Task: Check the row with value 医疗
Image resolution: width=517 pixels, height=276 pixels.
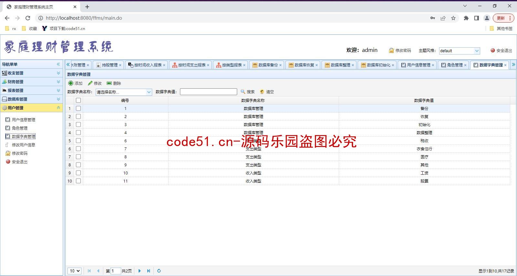Action: [x=78, y=157]
